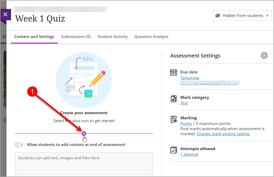Open the Test mark category link

pos(184,103)
